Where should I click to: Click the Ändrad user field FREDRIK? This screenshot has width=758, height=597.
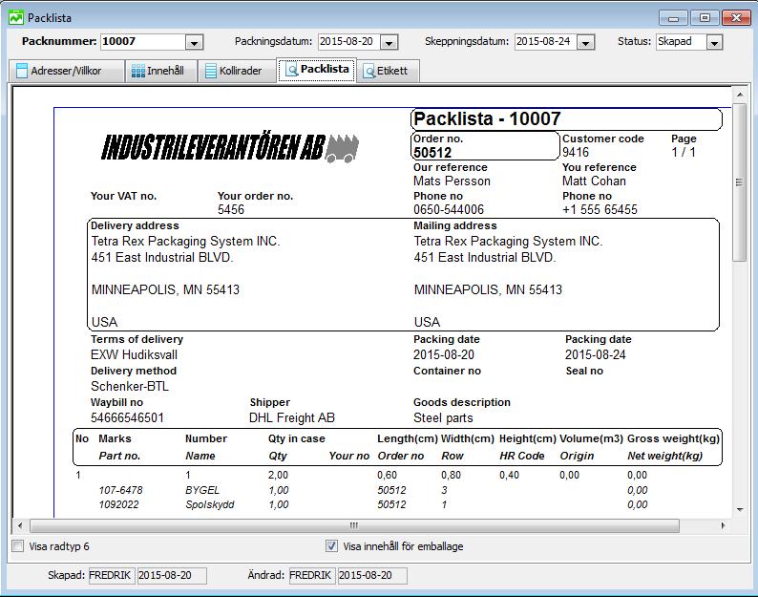point(311,575)
